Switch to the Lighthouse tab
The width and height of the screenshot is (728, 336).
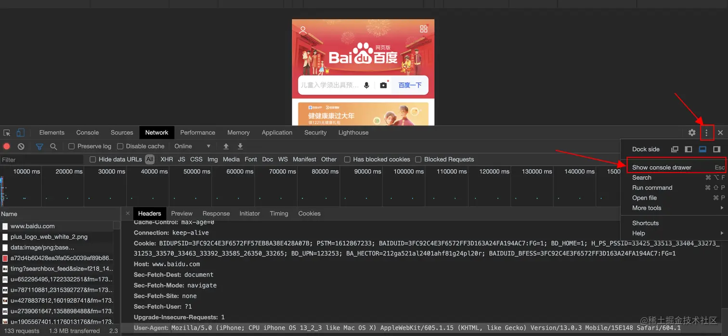point(353,133)
